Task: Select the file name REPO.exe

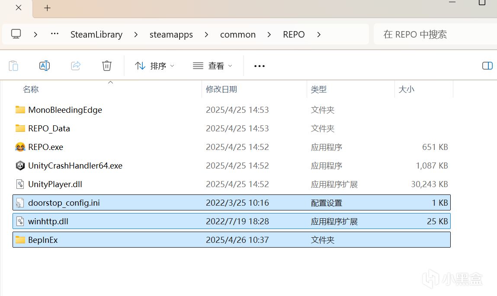Action: (46, 147)
